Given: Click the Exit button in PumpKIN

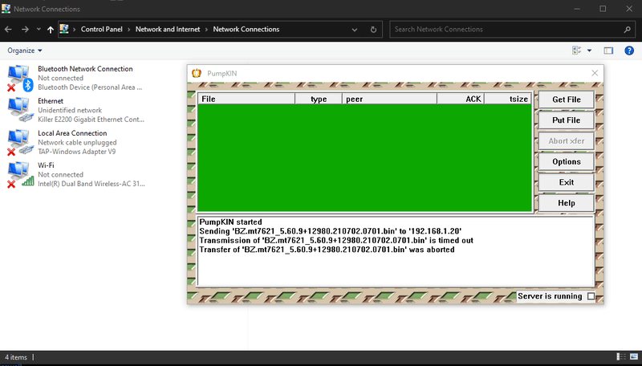Looking at the screenshot, I should click(567, 182).
